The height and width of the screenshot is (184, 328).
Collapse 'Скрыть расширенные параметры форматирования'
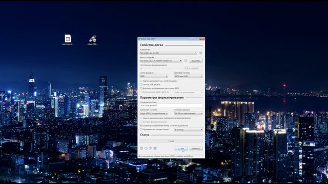[165, 118]
